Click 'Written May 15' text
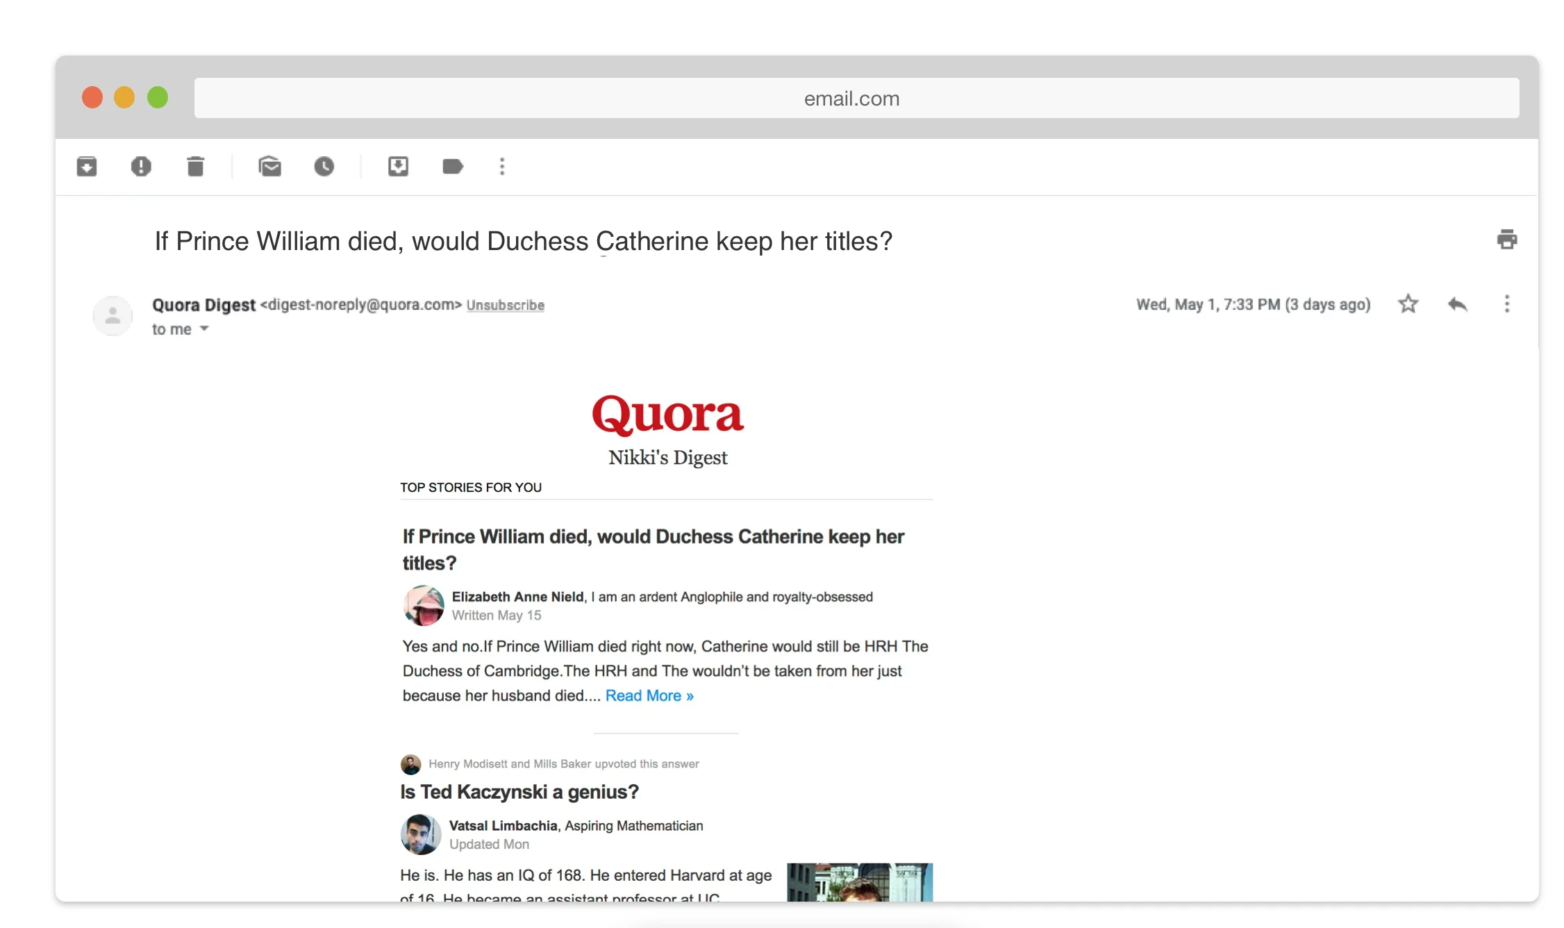 (x=497, y=615)
